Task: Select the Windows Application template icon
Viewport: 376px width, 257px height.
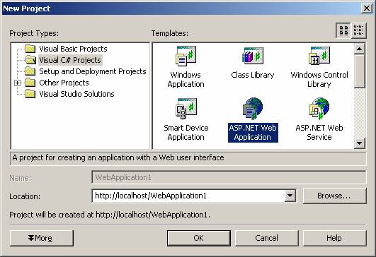Action: click(186, 56)
